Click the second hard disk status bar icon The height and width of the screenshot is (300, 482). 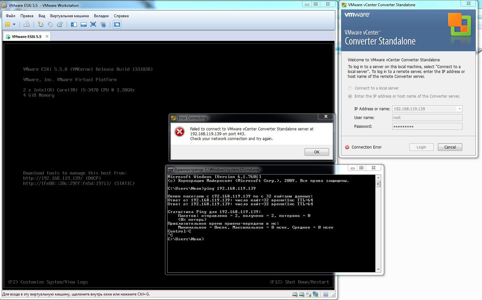[x=301, y=294]
